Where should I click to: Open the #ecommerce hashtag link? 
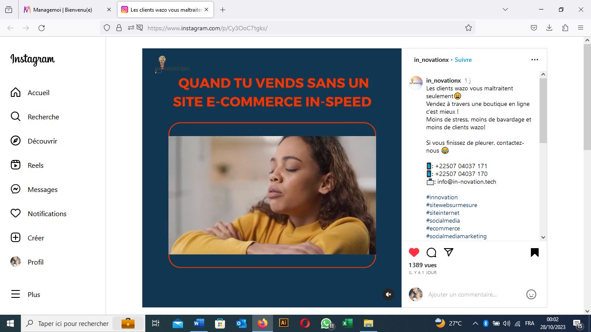click(443, 228)
